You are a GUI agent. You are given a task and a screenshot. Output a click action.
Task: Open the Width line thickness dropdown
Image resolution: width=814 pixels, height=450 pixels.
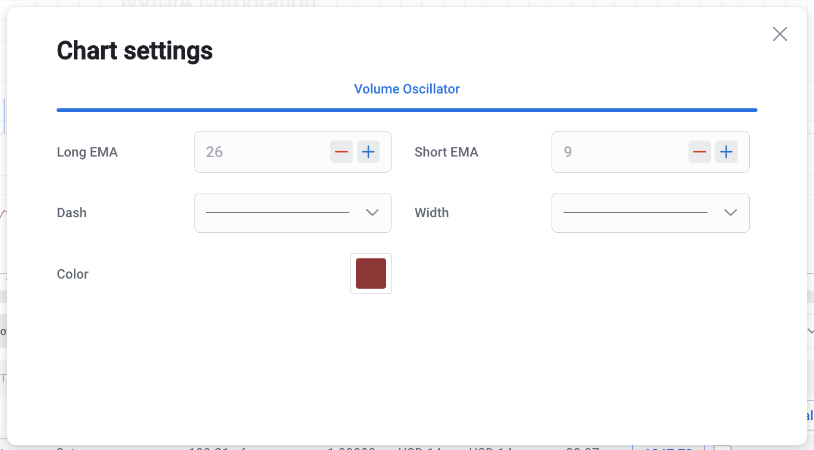point(635,212)
